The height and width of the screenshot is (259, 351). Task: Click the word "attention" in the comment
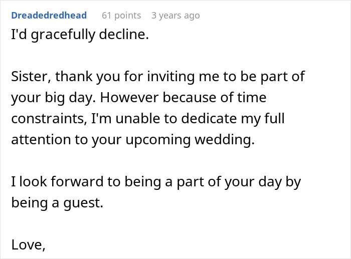(x=42, y=140)
